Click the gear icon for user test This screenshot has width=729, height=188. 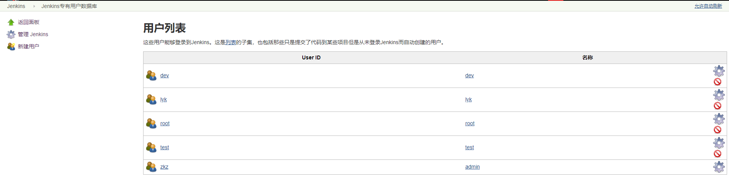(719, 143)
